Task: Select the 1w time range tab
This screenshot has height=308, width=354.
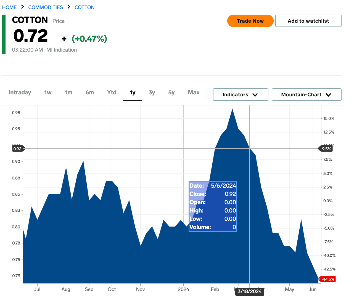Action: pyautogui.click(x=48, y=92)
